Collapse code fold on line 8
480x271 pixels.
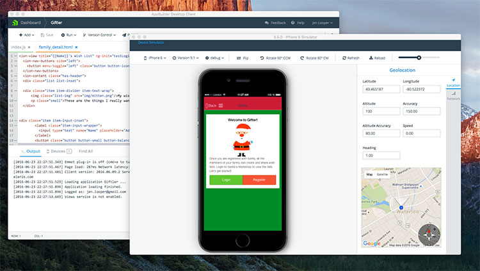[15, 91]
